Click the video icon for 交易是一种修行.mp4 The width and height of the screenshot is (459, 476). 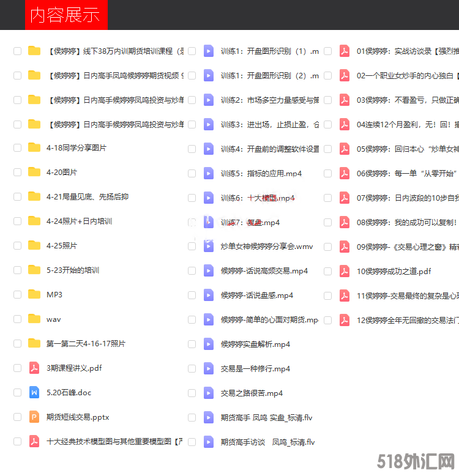click(x=209, y=369)
